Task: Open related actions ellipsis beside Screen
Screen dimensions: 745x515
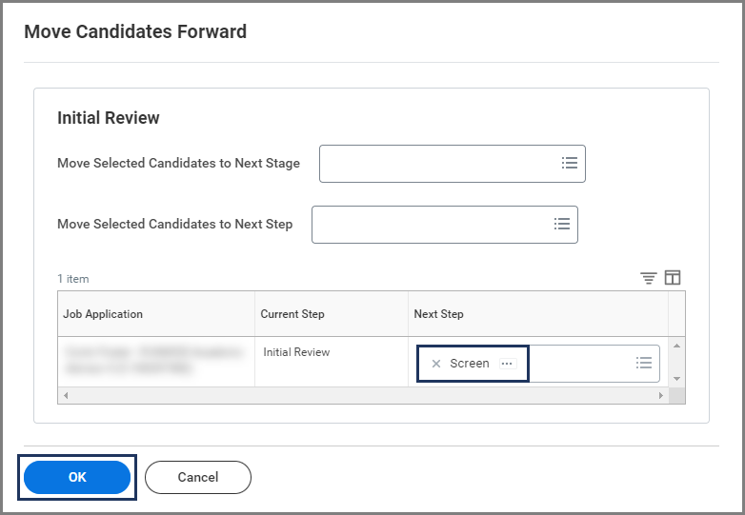Action: (507, 364)
